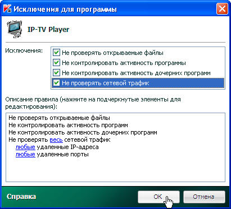Open the Справка help link
Image resolution: width=231 pixels, height=209 pixels.
pos(21,197)
